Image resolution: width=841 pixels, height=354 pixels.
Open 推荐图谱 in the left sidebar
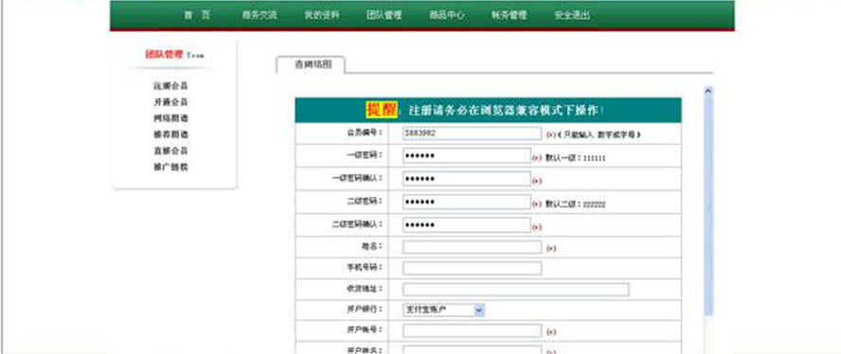(170, 134)
